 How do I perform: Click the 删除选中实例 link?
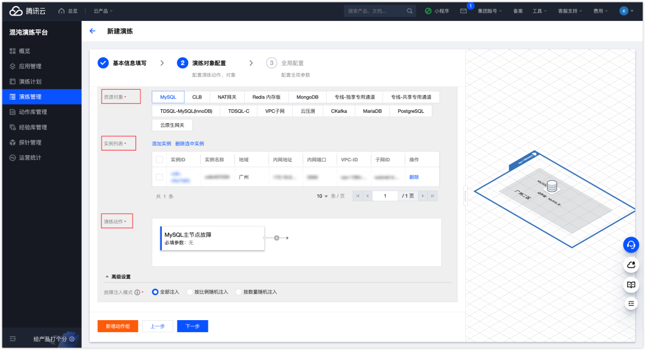point(189,143)
